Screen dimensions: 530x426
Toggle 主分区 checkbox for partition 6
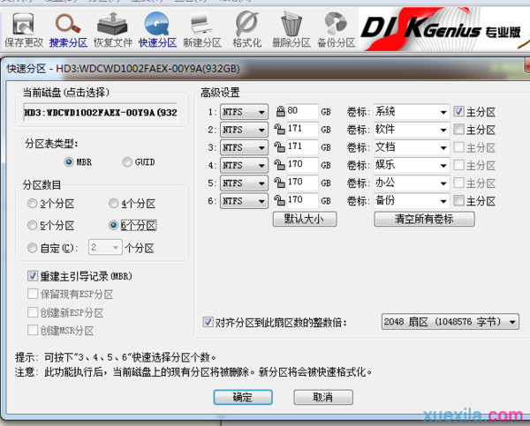[458, 201]
